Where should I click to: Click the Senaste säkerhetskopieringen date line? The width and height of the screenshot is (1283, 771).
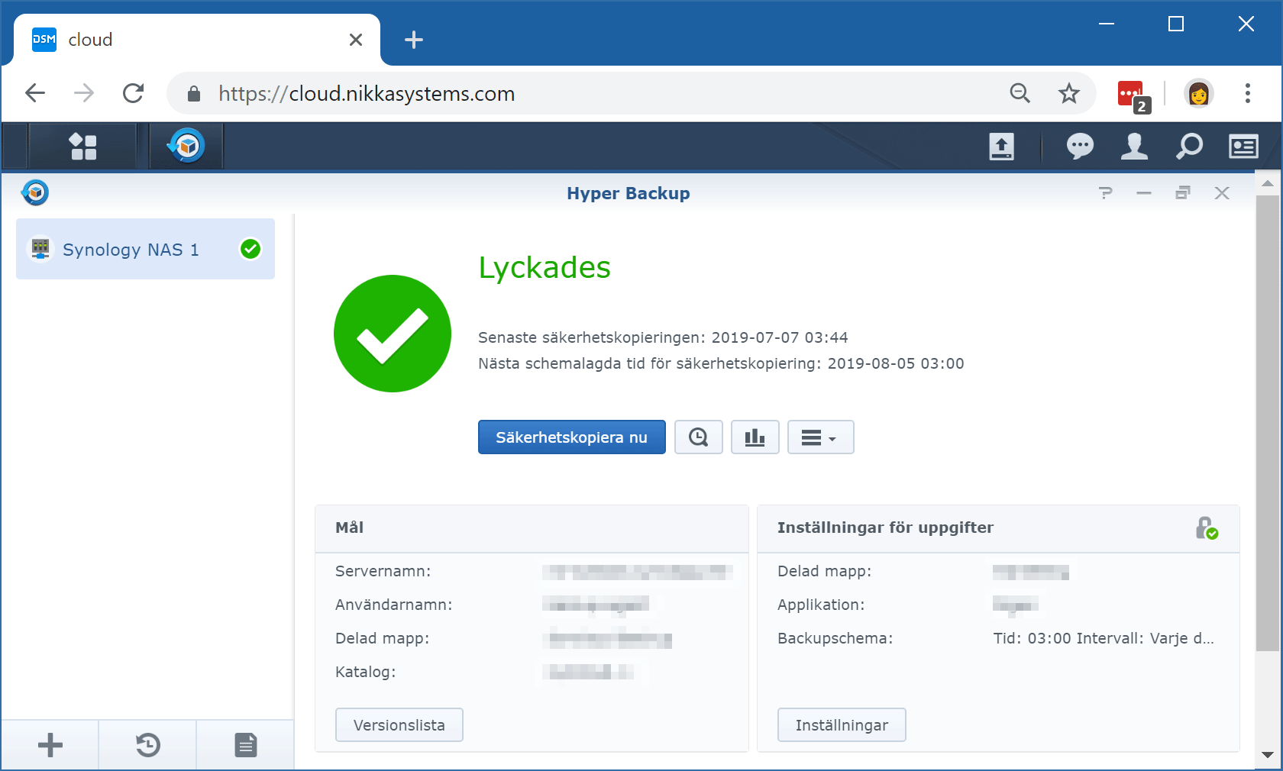[x=663, y=337]
